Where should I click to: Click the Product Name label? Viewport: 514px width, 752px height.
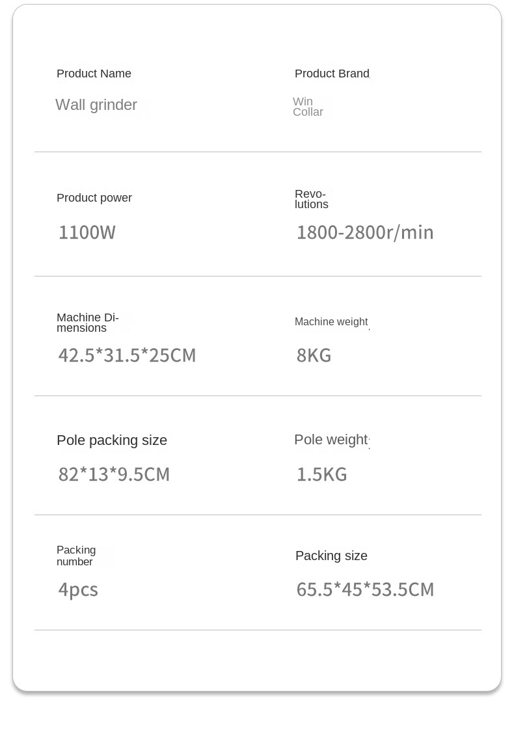(x=94, y=74)
